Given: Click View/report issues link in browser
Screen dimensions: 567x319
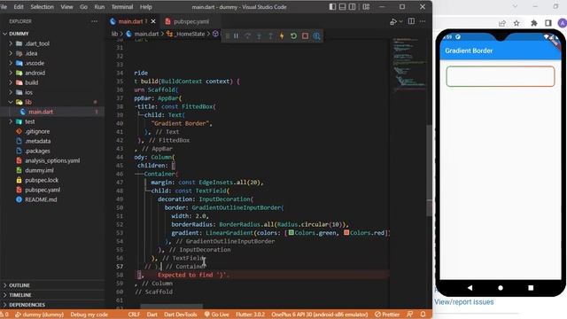Looking at the screenshot, I should tap(464, 301).
